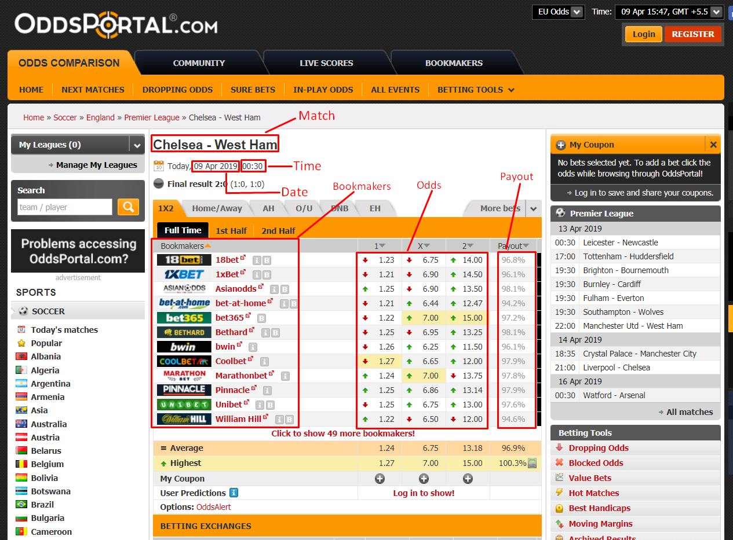Open Problems accessing OddsPortal banner
This screenshot has width=733, height=540.
[x=78, y=251]
